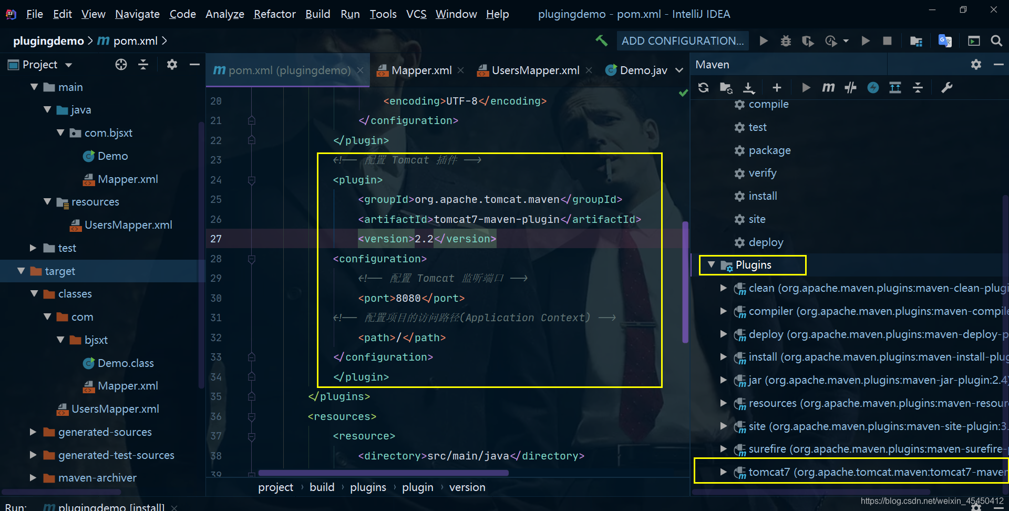
Task: Open Project Structure icon in toolbar
Action: tap(916, 40)
